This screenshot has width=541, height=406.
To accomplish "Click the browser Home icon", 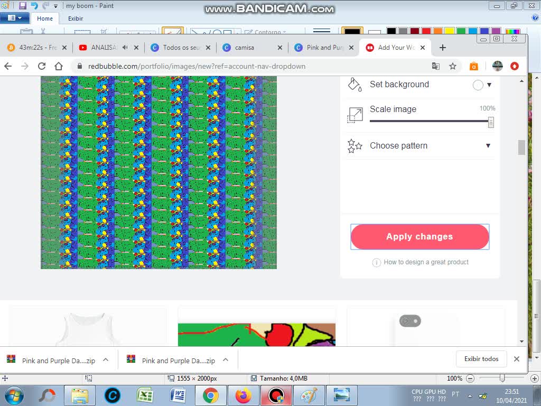I will coord(59,66).
